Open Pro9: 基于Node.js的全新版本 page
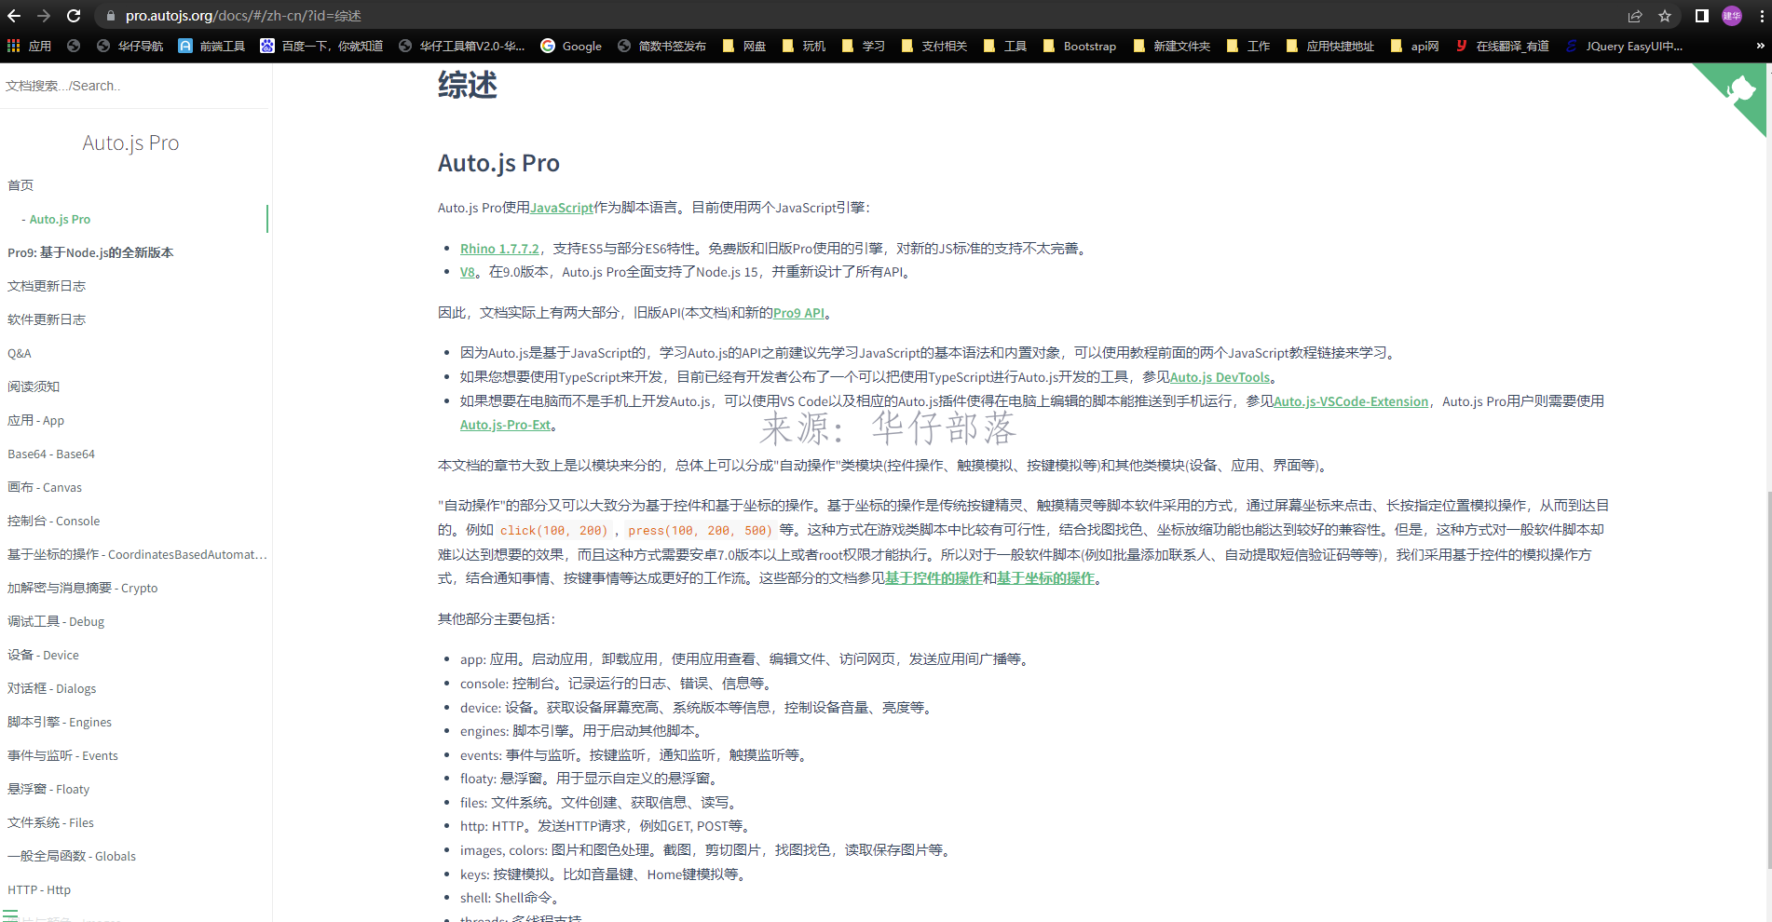 [90, 252]
